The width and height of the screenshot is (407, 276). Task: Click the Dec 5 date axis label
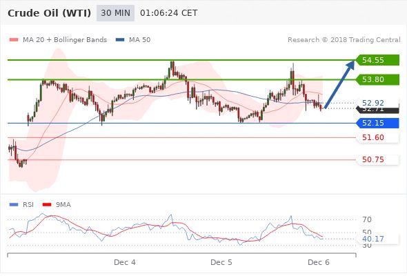(221, 262)
